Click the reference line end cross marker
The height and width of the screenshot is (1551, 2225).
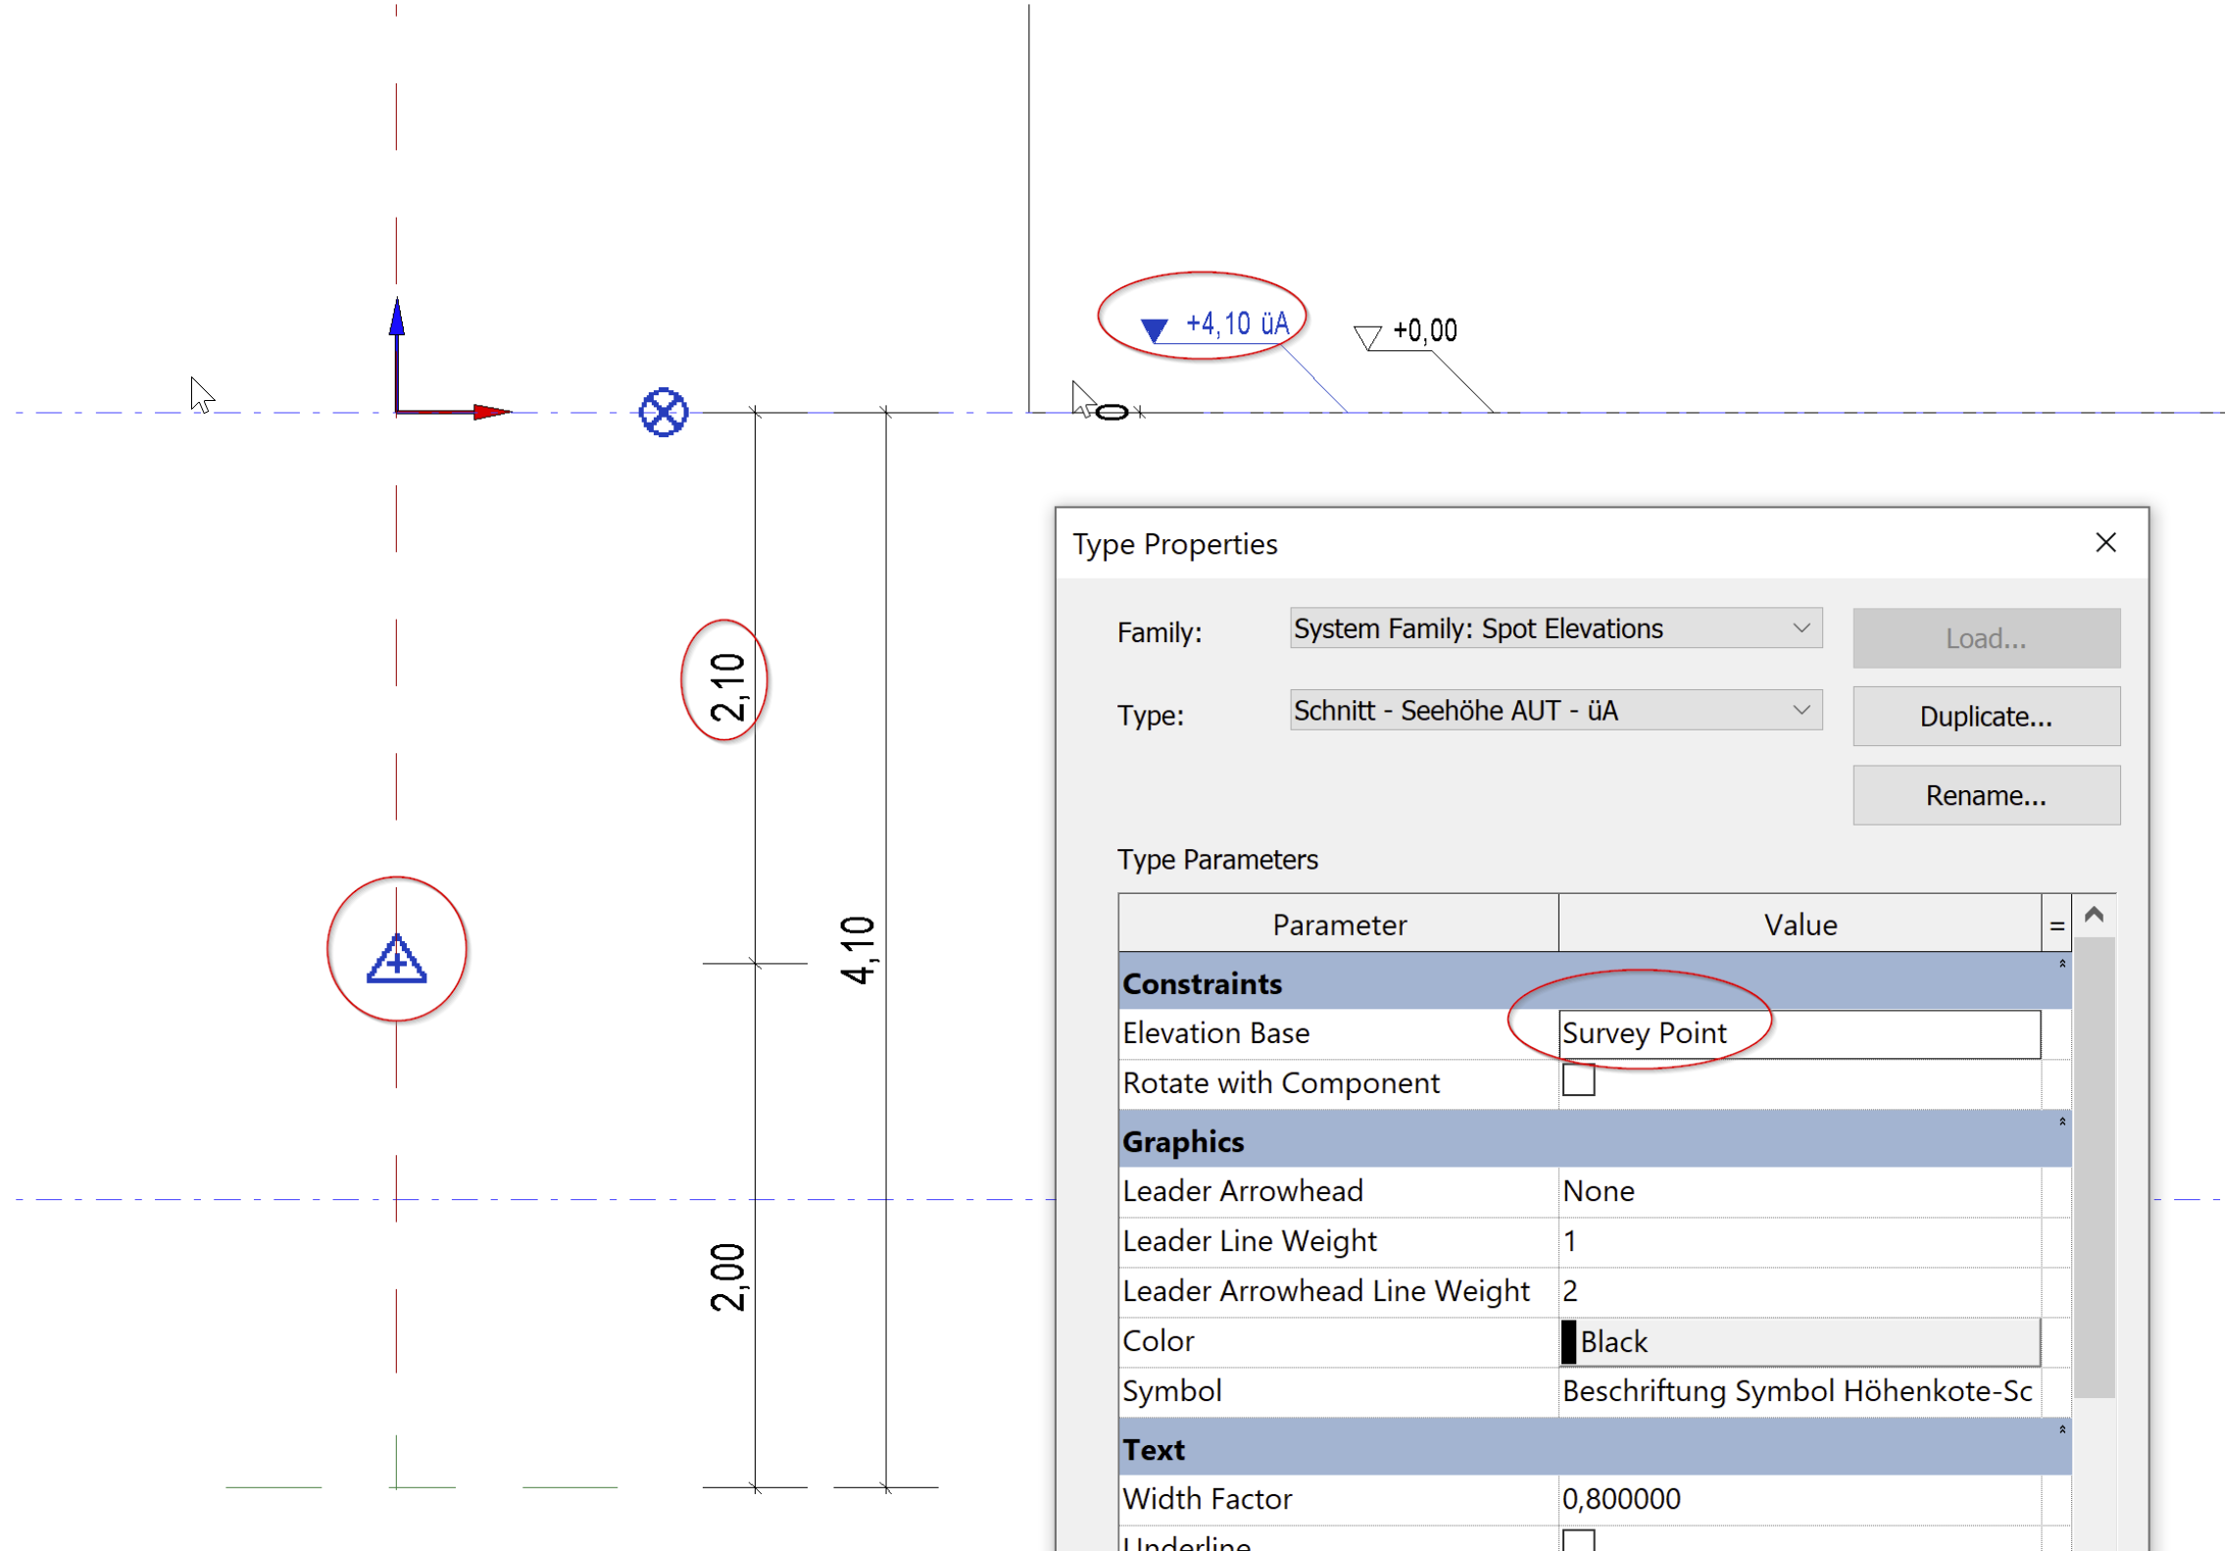[x=1140, y=413]
